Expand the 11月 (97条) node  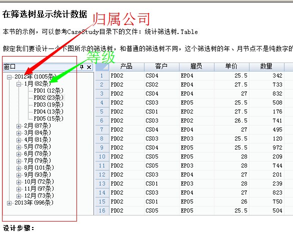(18, 189)
